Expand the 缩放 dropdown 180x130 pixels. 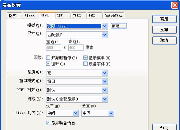77,99
